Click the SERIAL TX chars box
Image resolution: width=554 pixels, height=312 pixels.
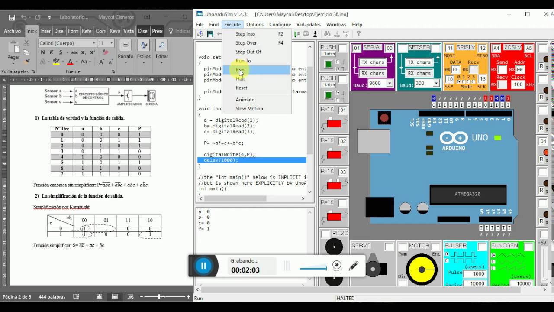[373, 62]
